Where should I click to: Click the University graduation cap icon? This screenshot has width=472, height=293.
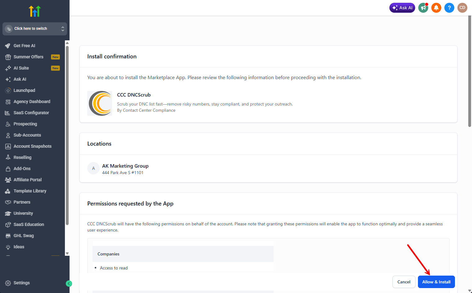(x=8, y=213)
